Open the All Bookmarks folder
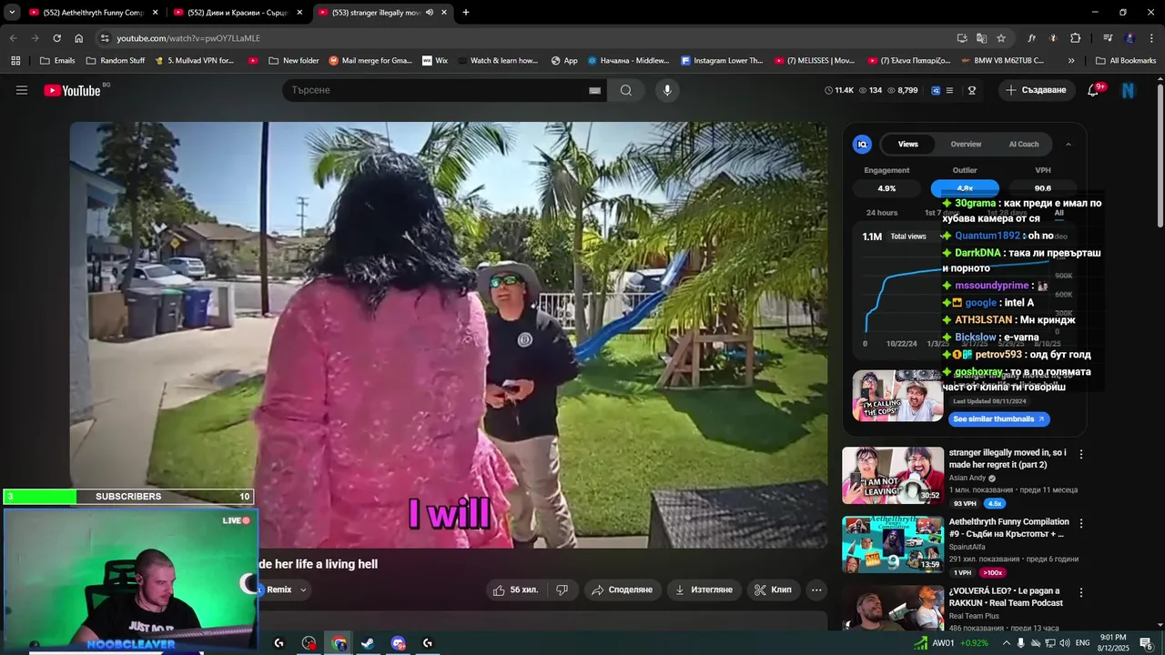This screenshot has height=655, width=1165. pos(1126,61)
